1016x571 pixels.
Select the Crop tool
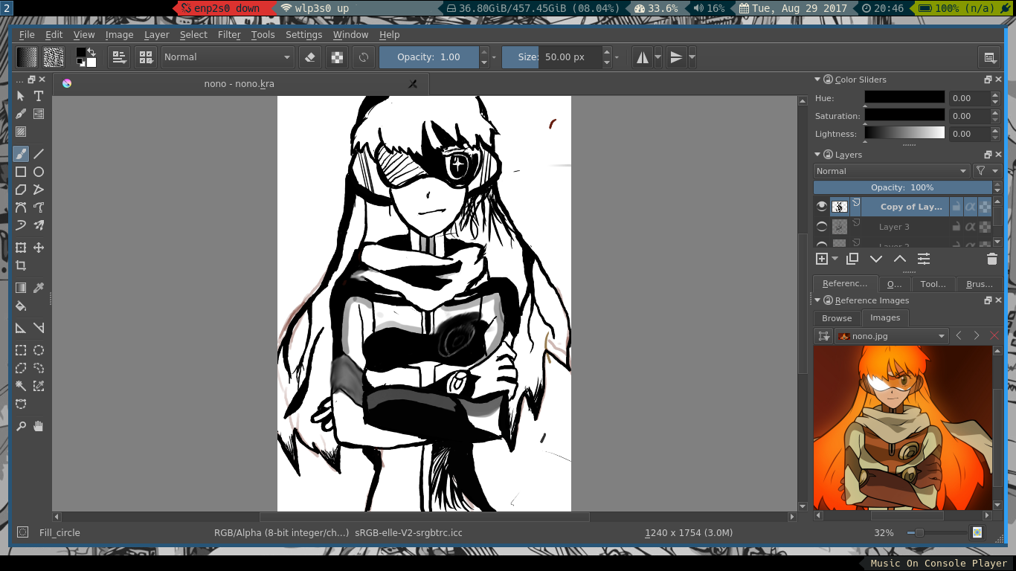pos(21,265)
